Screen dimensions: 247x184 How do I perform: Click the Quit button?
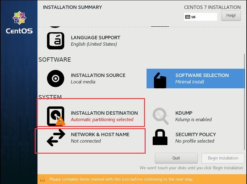click(176, 158)
